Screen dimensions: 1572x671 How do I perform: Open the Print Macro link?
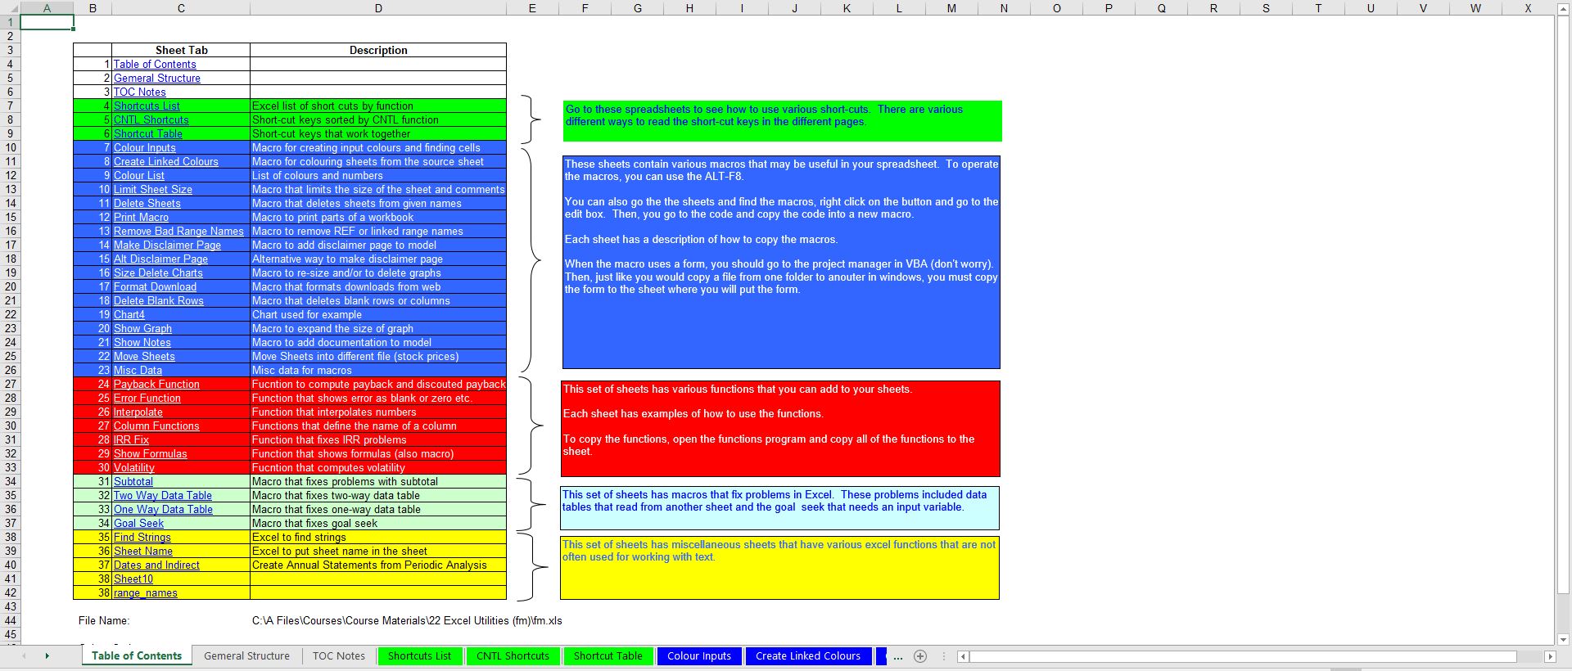tap(142, 218)
